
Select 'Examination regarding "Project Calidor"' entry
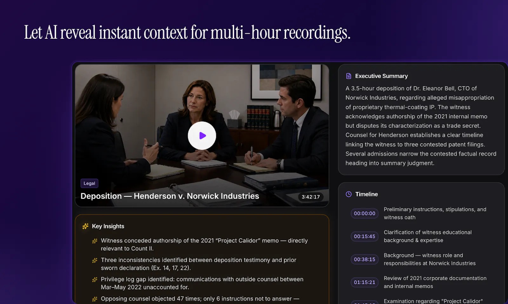433,301
